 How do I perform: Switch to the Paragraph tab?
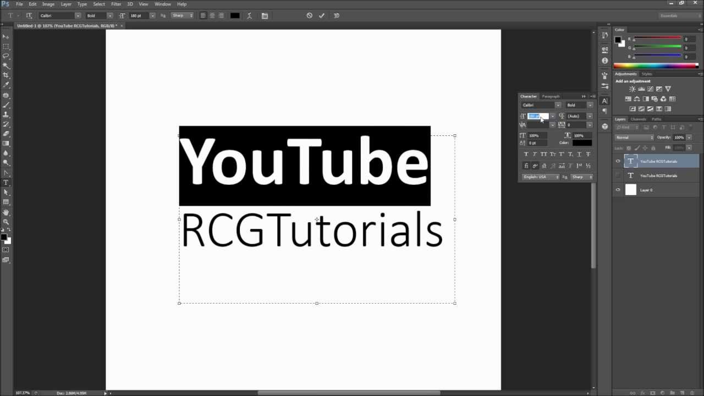(x=551, y=96)
